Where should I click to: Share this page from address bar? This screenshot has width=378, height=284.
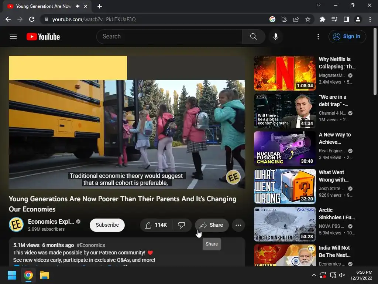[296, 19]
